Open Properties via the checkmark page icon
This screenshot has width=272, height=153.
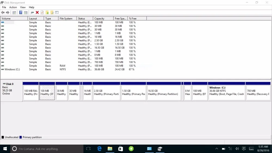point(42,13)
